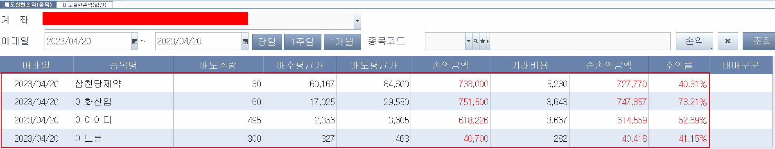Select the 삼천당제약 row name

(98, 84)
